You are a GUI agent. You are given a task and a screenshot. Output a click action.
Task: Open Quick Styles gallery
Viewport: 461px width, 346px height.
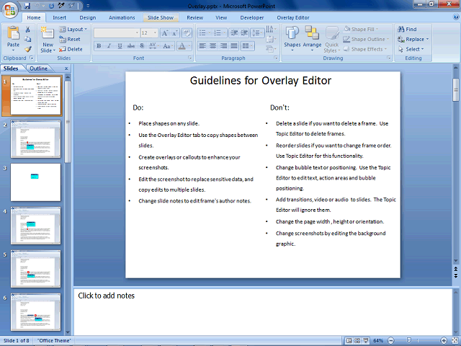click(331, 40)
